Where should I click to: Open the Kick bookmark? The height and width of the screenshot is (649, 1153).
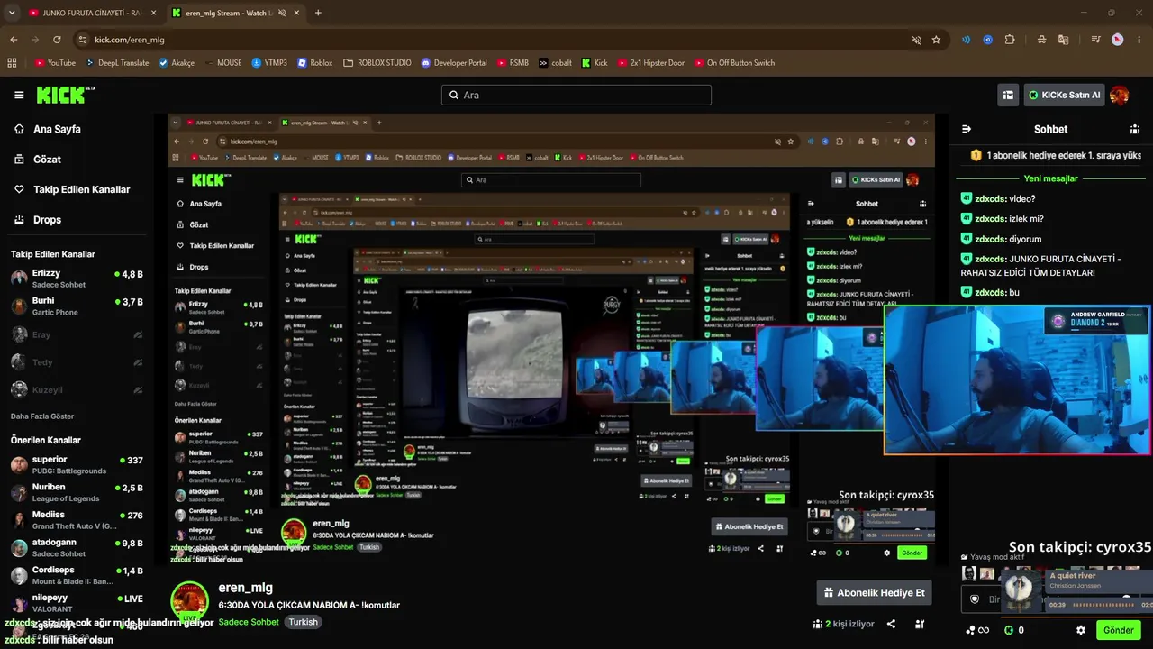[x=595, y=63]
